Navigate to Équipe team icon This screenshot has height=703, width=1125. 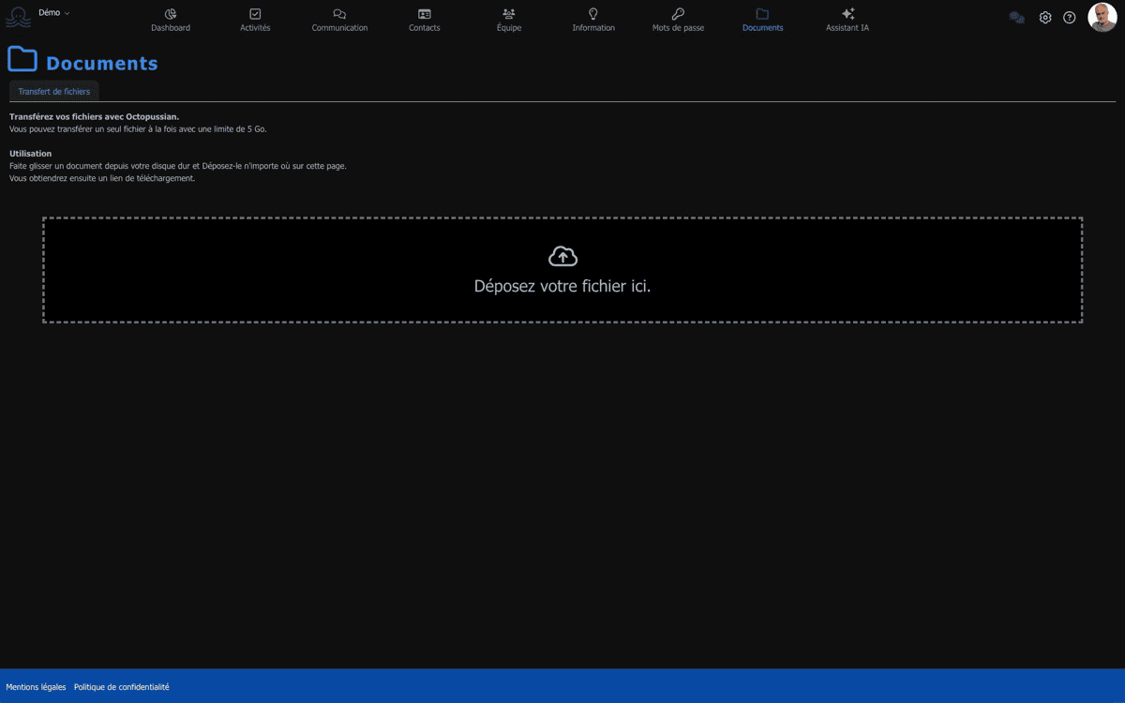click(509, 14)
